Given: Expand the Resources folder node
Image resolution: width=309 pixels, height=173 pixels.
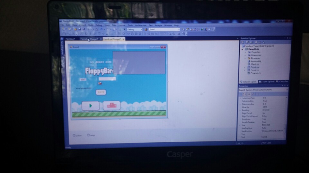Looking at the screenshot, I should click(x=245, y=58).
